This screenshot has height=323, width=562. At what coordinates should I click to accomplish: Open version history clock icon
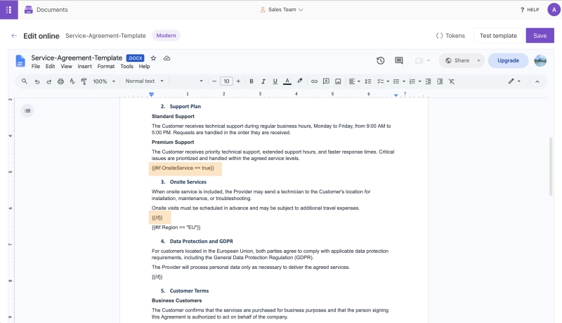click(380, 60)
